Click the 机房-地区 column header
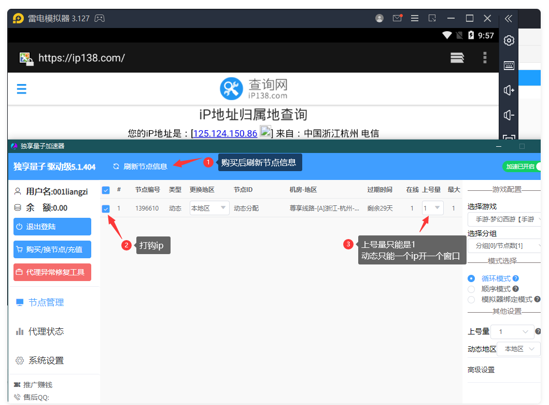Image resolution: width=549 pixels, height=405 pixels. [303, 190]
